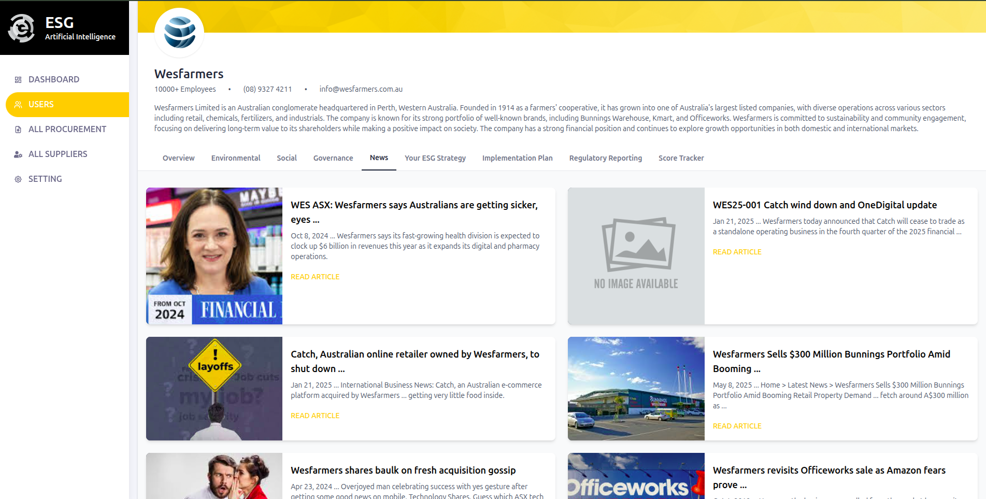Switch to the Score Tracker tab
Image resolution: width=986 pixels, height=499 pixels.
[681, 158]
